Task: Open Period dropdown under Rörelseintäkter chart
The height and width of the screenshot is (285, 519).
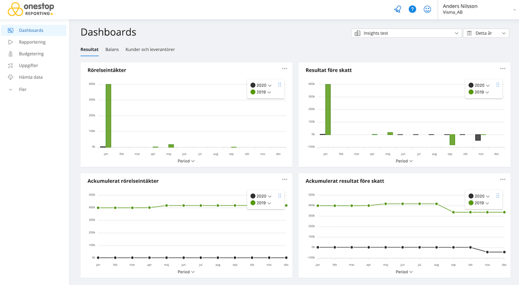Action: 186,161
